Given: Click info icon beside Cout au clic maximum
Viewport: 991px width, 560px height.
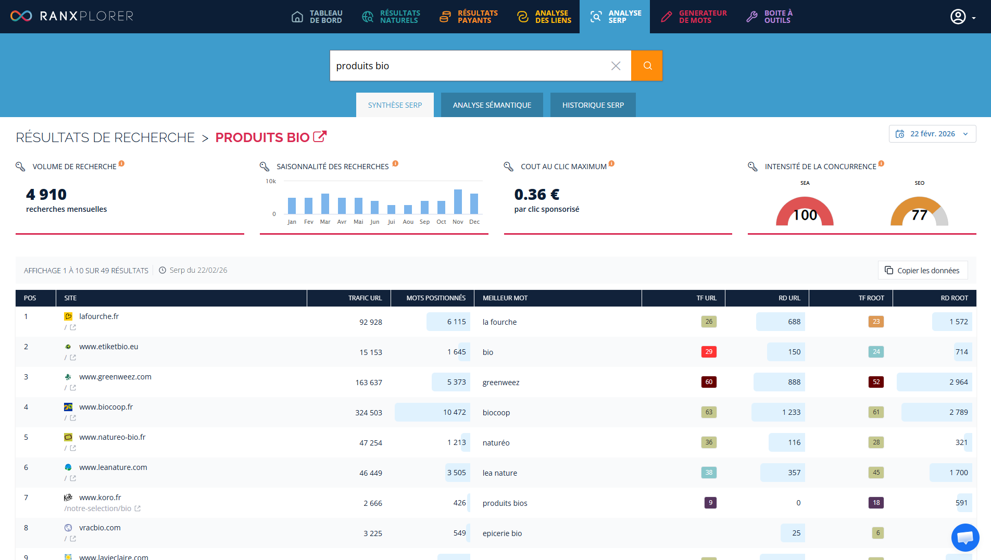Looking at the screenshot, I should pos(611,163).
